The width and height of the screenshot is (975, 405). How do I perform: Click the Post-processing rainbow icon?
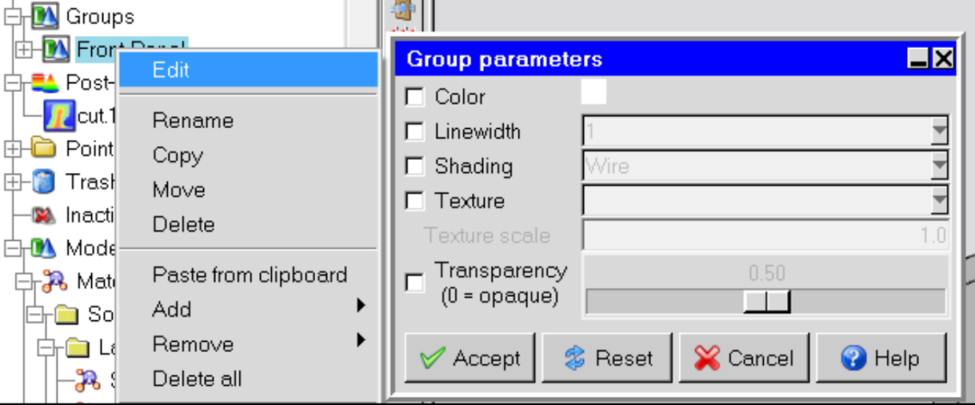click(45, 82)
